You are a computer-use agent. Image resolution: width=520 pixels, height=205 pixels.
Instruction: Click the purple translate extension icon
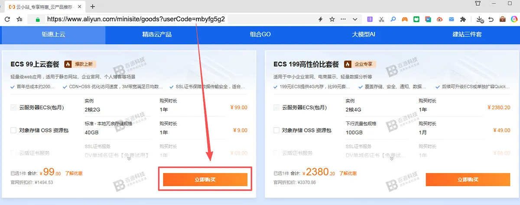pyautogui.click(x=370, y=19)
